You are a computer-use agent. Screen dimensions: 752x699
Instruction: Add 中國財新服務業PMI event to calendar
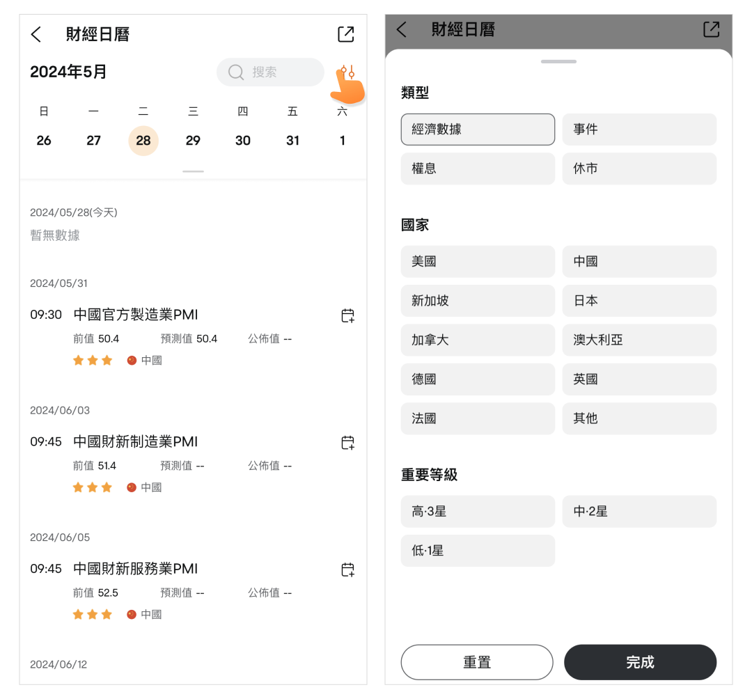[347, 570]
